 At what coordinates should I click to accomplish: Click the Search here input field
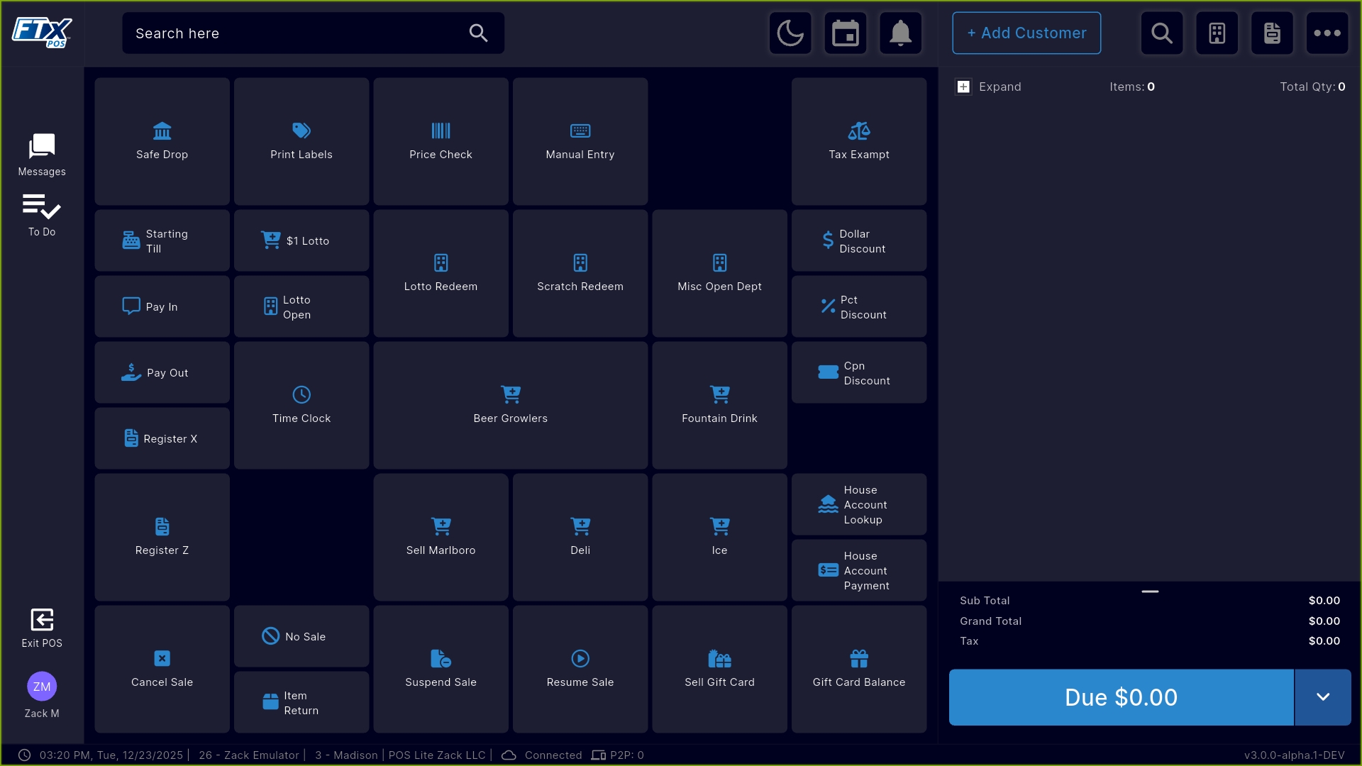click(x=314, y=33)
